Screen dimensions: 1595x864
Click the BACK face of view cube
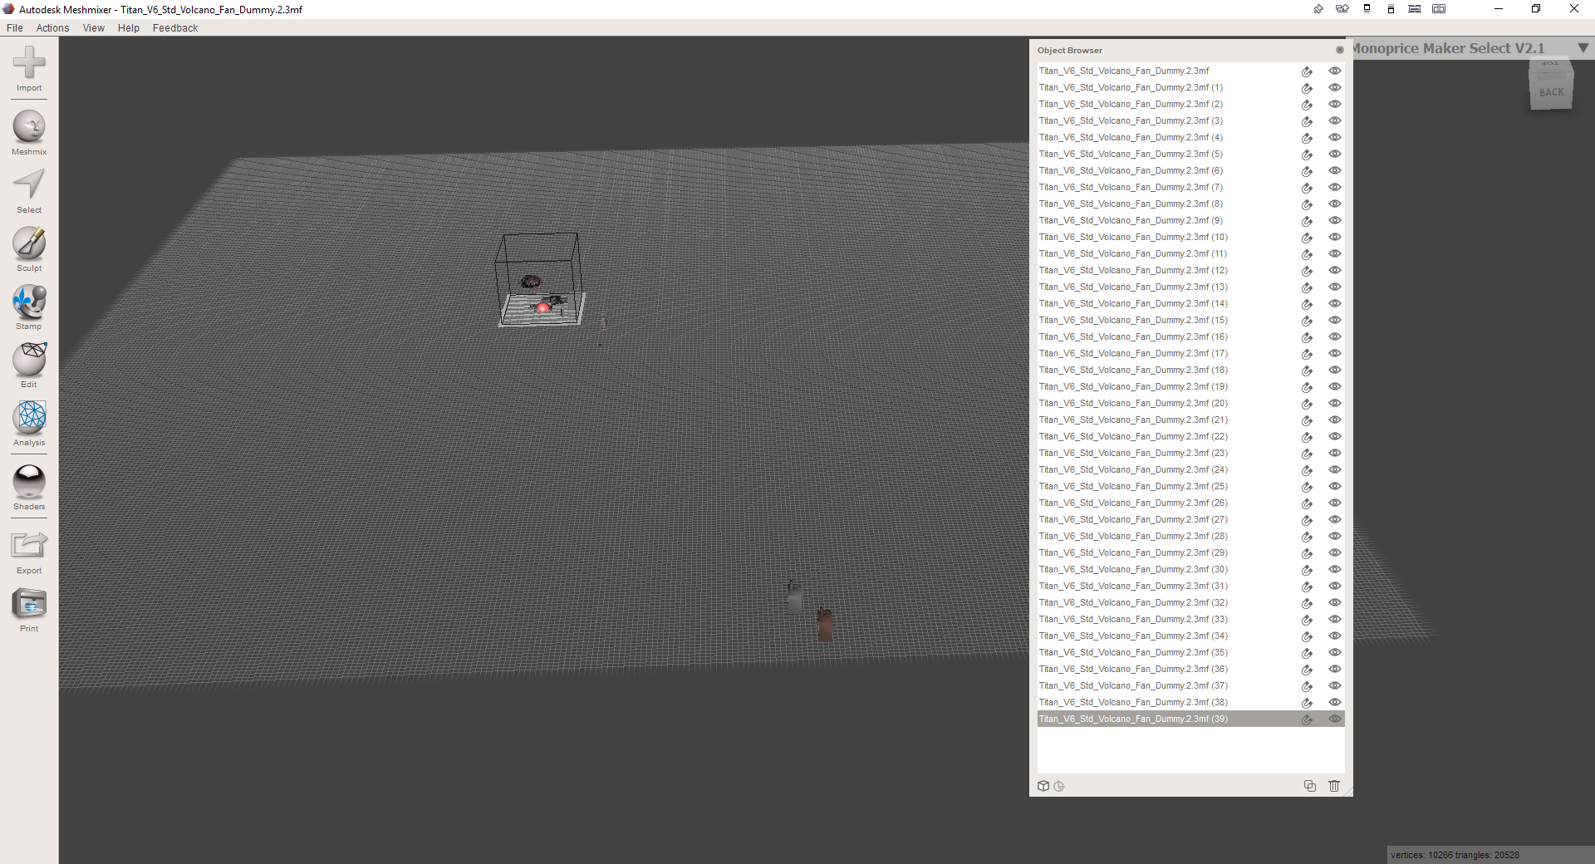pos(1551,92)
